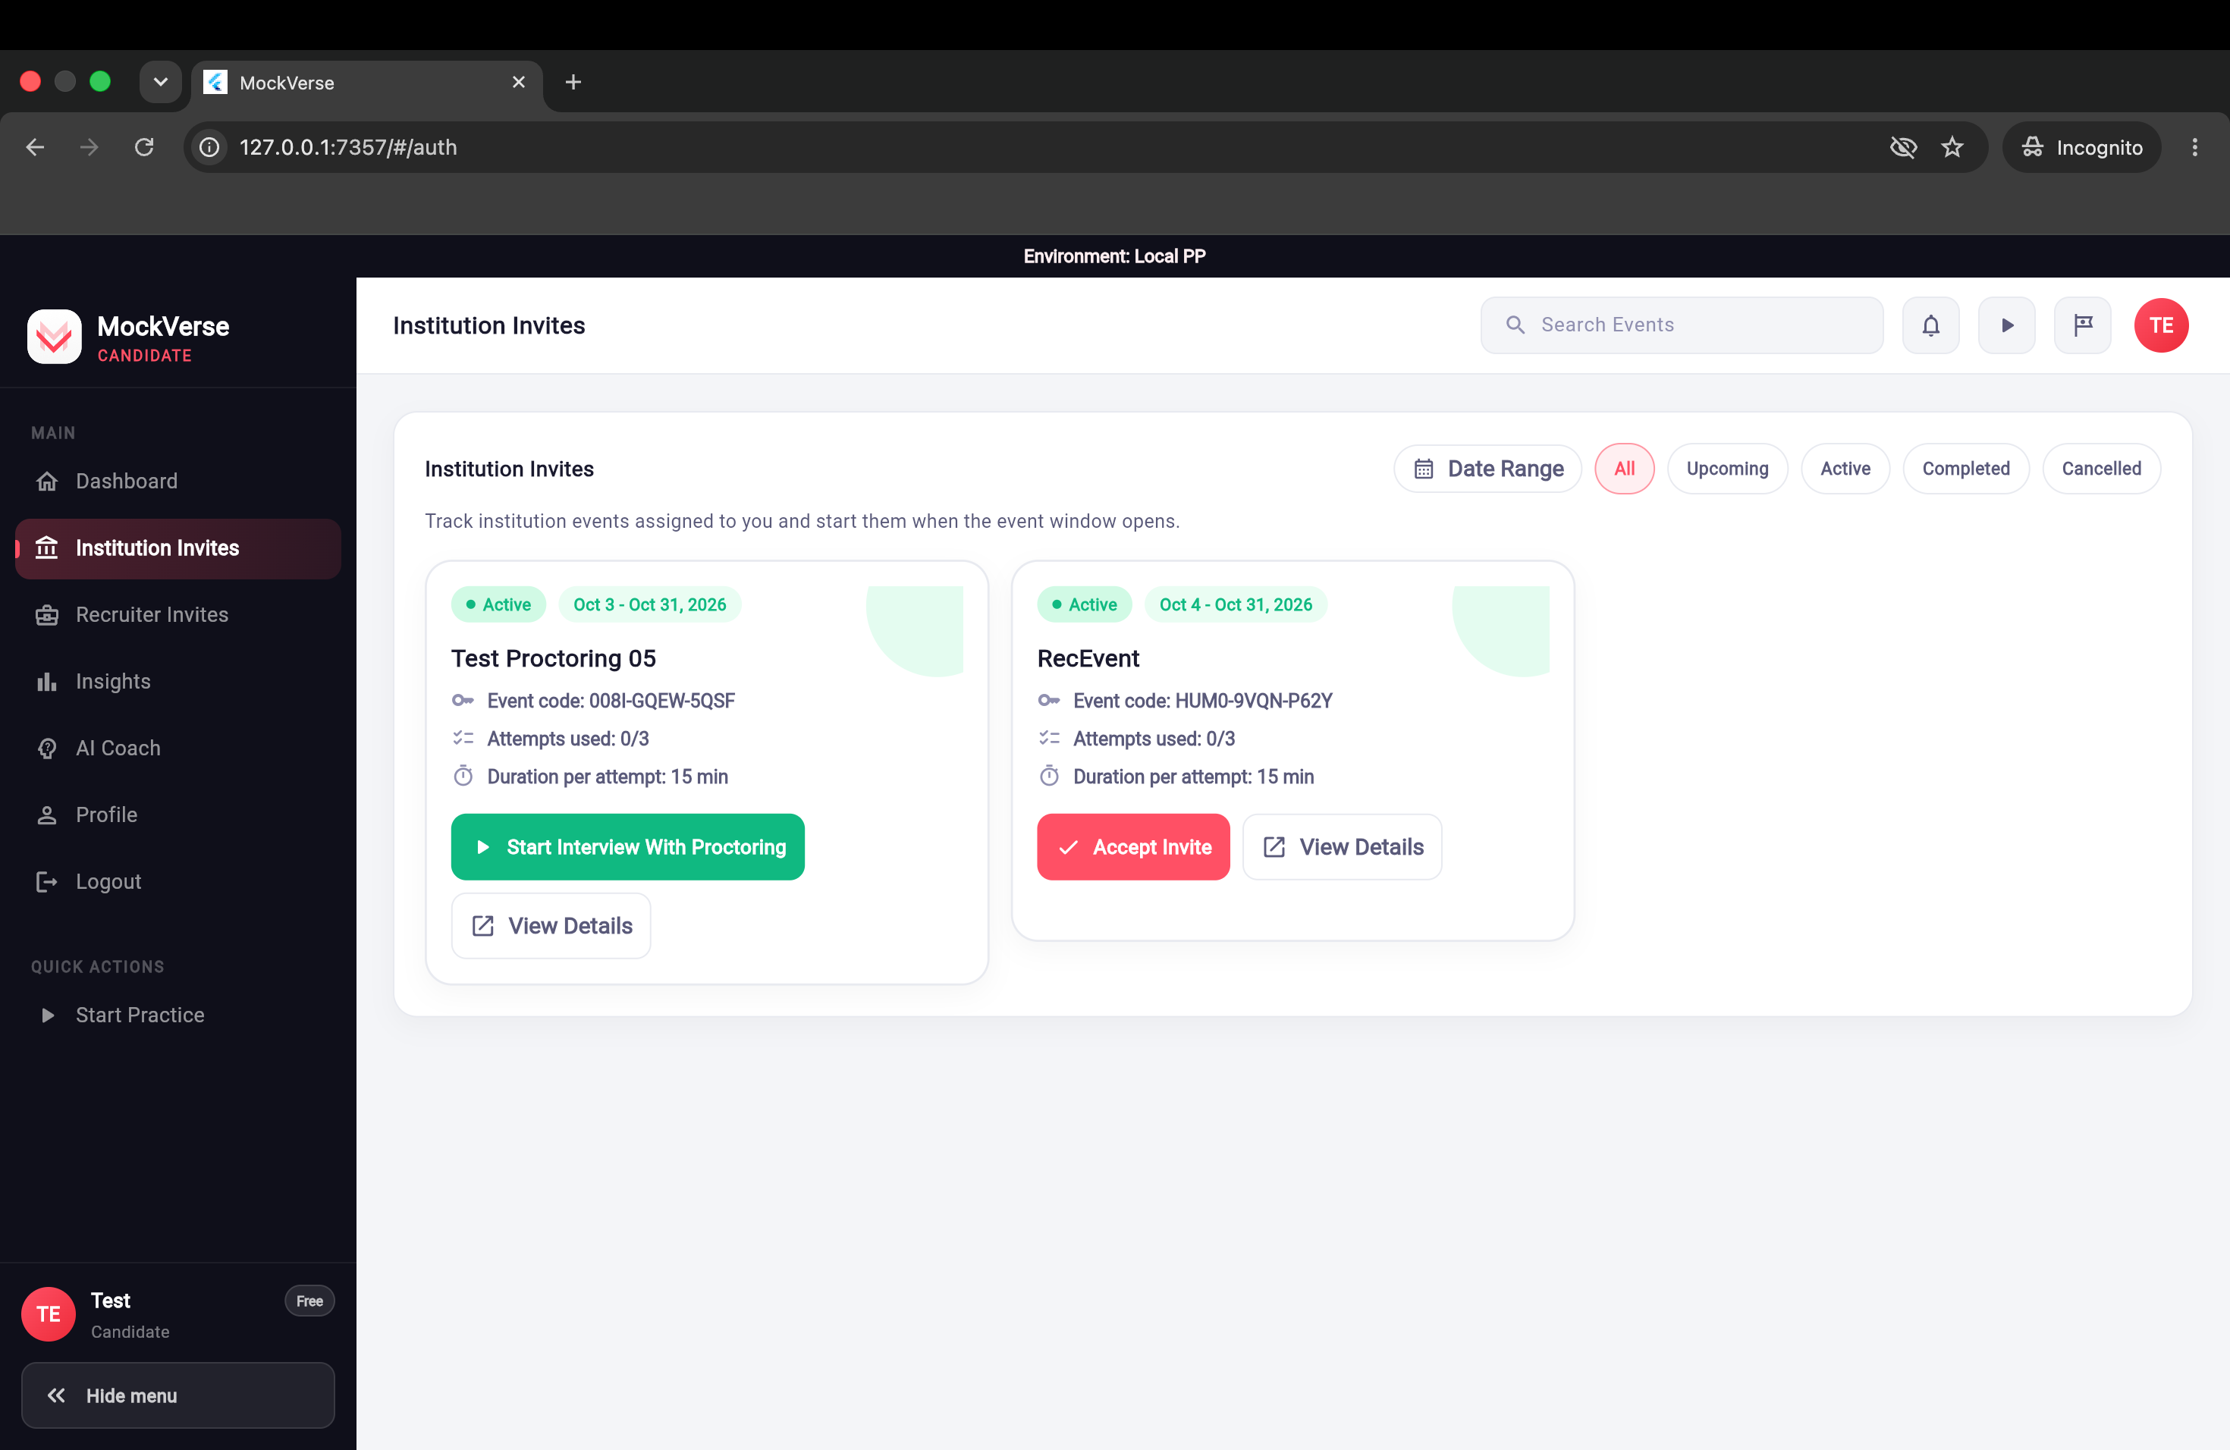Click the play icon in header

2006,325
